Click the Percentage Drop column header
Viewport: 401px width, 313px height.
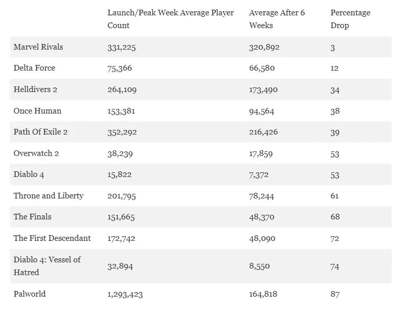click(x=350, y=19)
